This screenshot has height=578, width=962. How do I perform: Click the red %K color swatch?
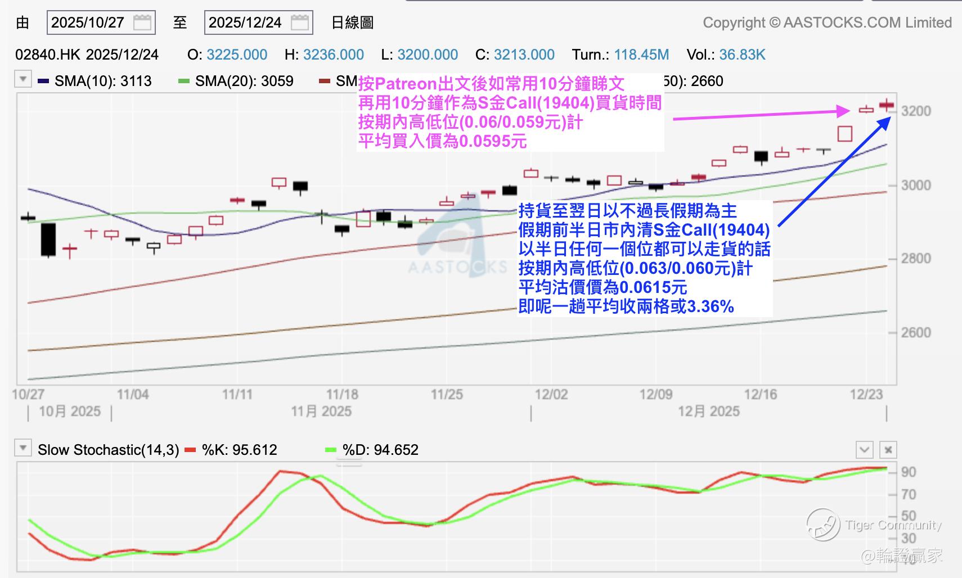[x=191, y=450]
